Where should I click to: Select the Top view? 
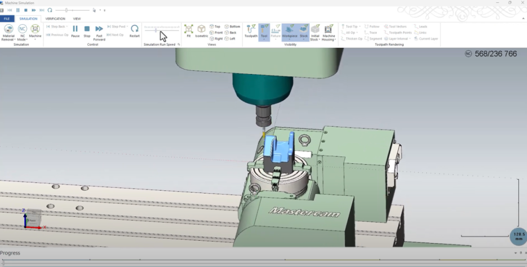click(x=215, y=26)
